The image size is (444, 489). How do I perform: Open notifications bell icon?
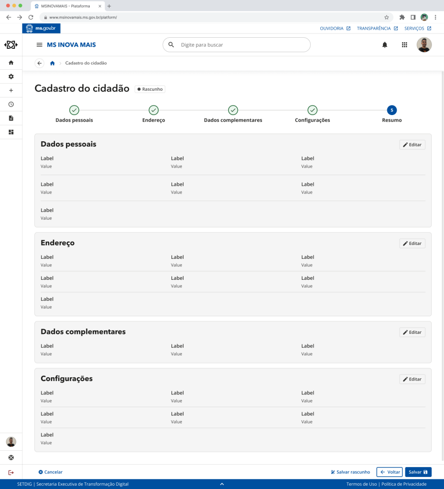click(x=384, y=45)
